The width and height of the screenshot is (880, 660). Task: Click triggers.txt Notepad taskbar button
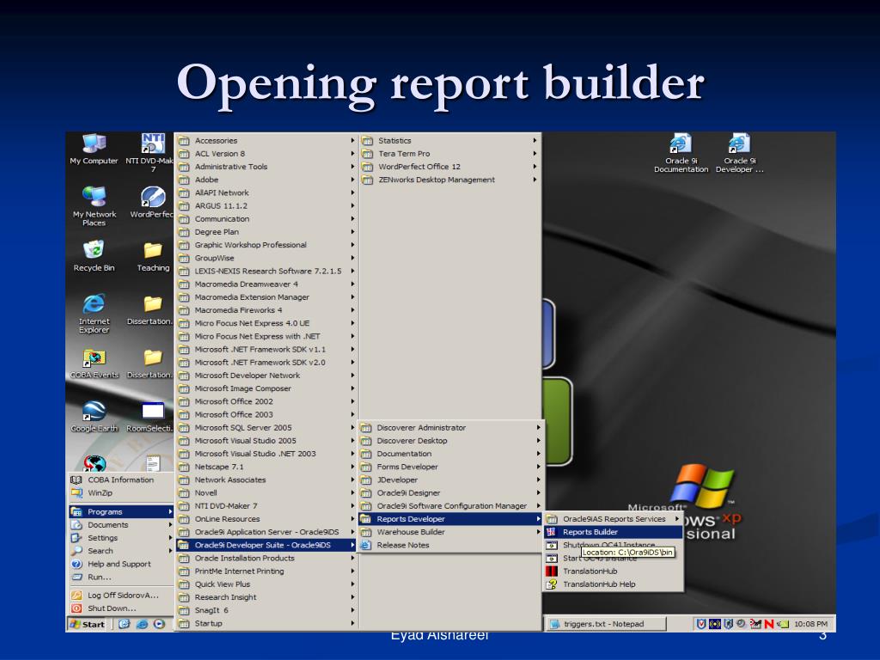click(605, 624)
